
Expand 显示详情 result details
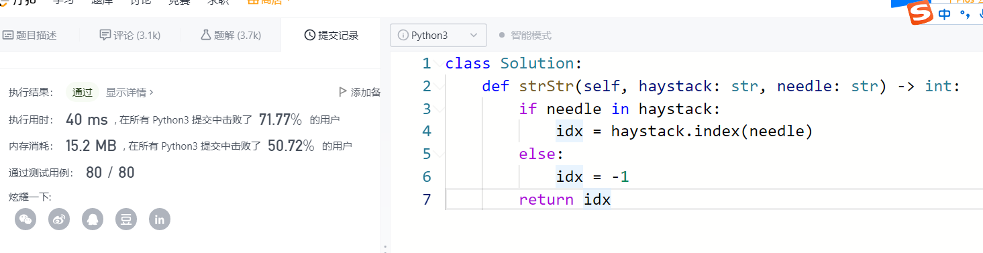pyautogui.click(x=130, y=92)
